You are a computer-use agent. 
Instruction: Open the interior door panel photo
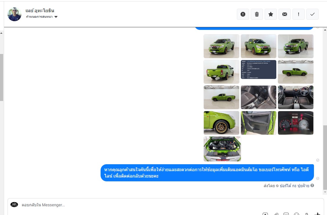(259, 123)
